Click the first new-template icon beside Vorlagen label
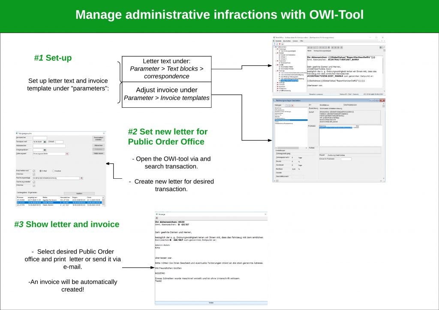The width and height of the screenshot is (439, 310). [286, 105]
